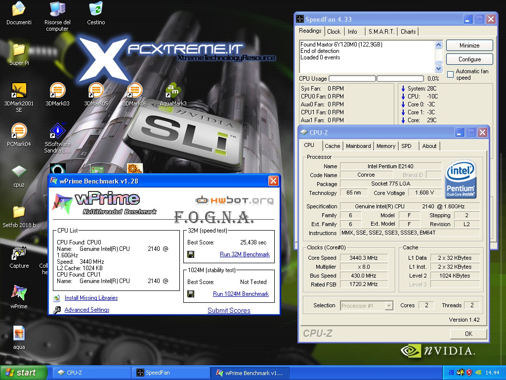Image resolution: width=506 pixels, height=380 pixels.
Task: Click the 28 temperature tray icon
Action: click(451, 373)
